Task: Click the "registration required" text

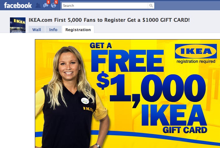Action: (196, 61)
